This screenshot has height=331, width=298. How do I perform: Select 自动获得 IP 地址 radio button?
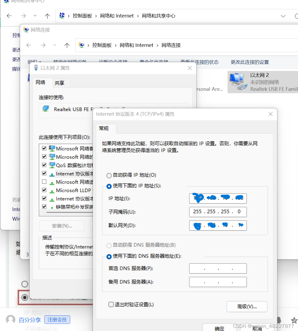tap(109, 175)
